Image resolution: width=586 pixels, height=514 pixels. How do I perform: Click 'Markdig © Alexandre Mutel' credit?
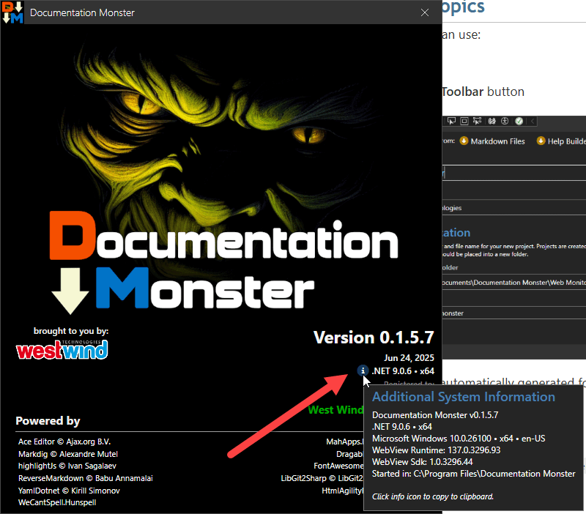(x=68, y=454)
